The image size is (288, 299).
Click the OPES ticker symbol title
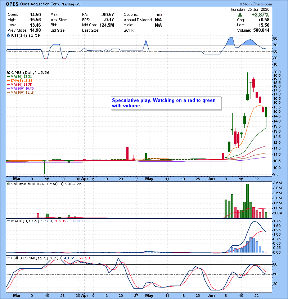(x=12, y=4)
